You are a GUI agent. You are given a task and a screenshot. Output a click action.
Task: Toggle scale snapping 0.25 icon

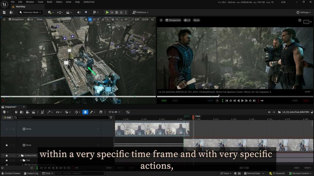pos(132,19)
